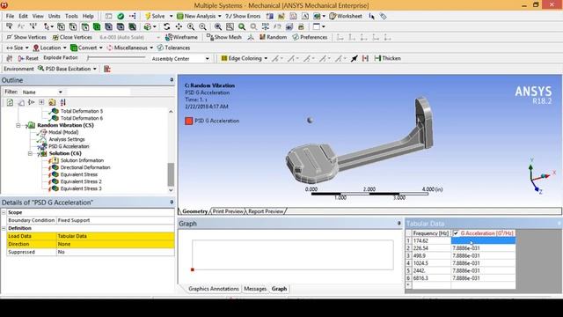Switch to the Graphics Annotations tab
Viewport: 563px width, 317px height.
[x=213, y=289]
